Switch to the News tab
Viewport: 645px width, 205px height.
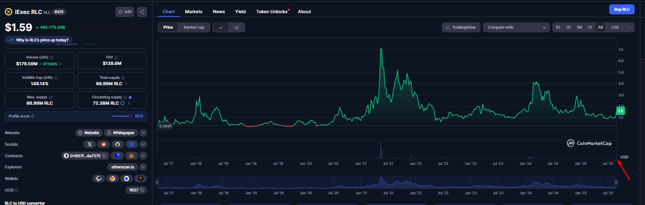pos(219,12)
